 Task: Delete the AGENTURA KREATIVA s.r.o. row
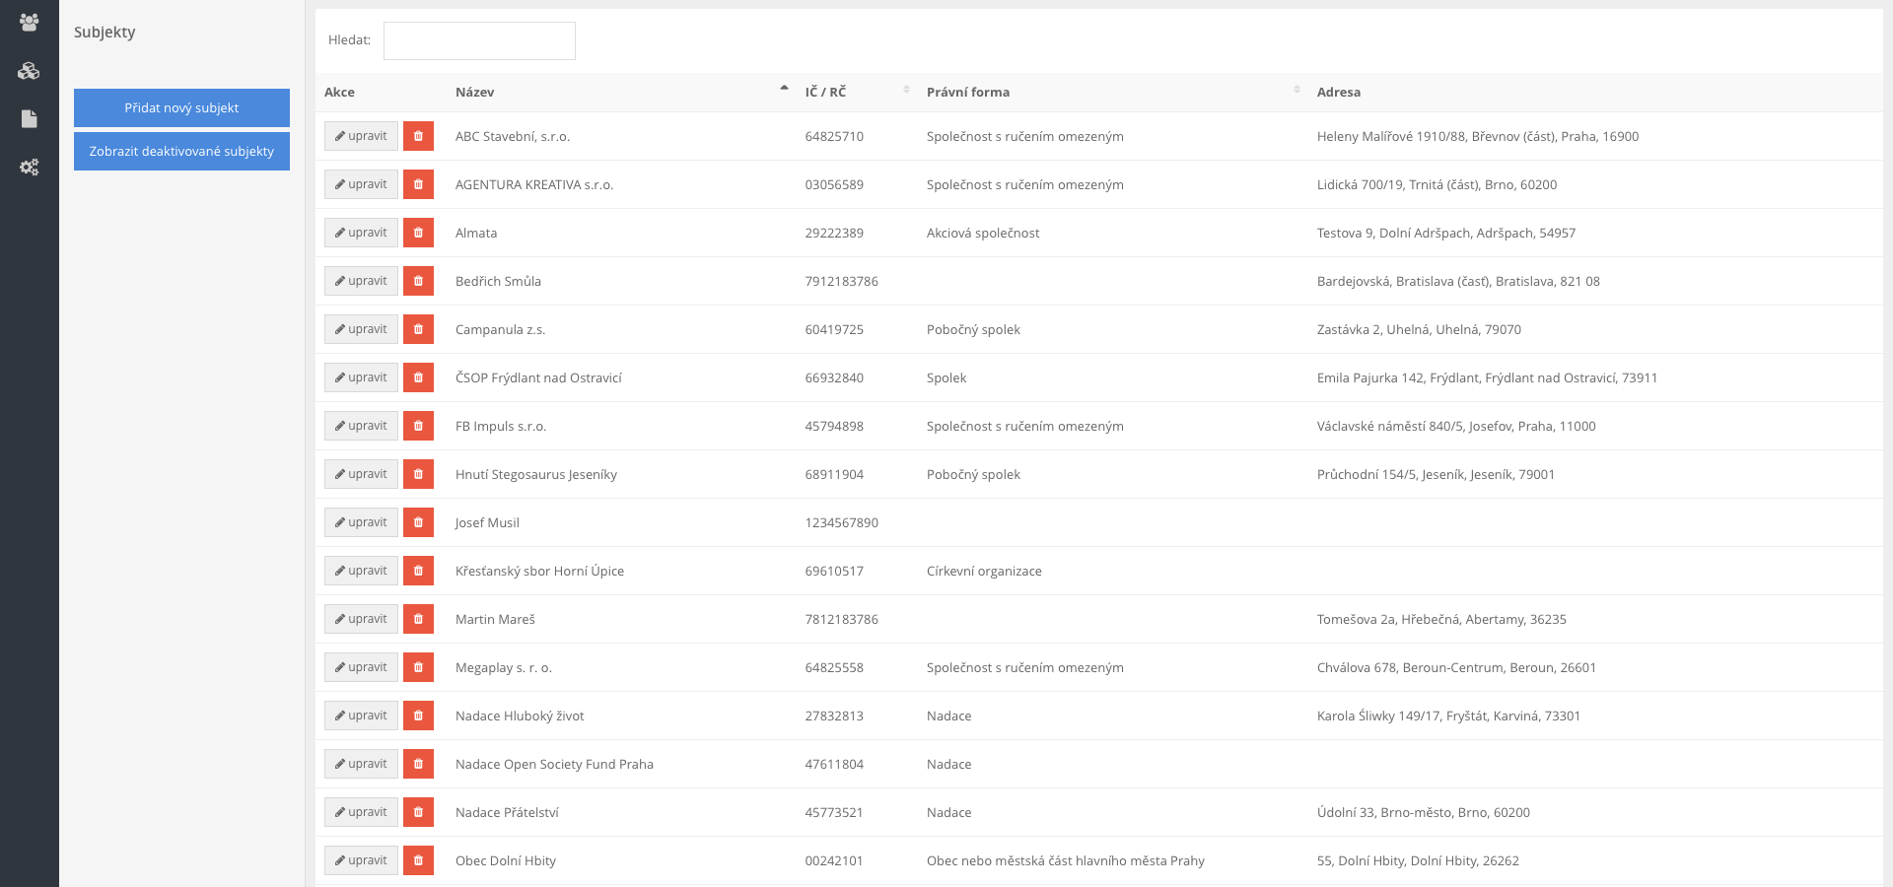point(418,184)
